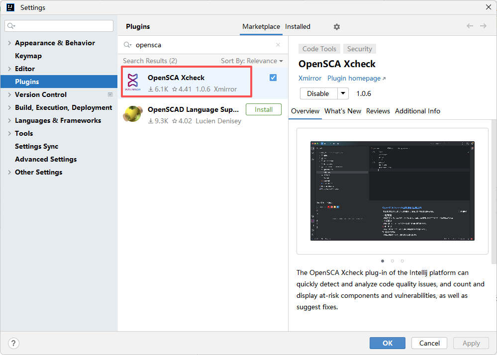Viewport: 497px width, 355px height.
Task: Click the Cancel button
Action: [429, 343]
